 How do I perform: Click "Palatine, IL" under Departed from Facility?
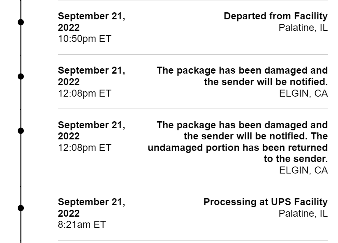pyautogui.click(x=303, y=28)
